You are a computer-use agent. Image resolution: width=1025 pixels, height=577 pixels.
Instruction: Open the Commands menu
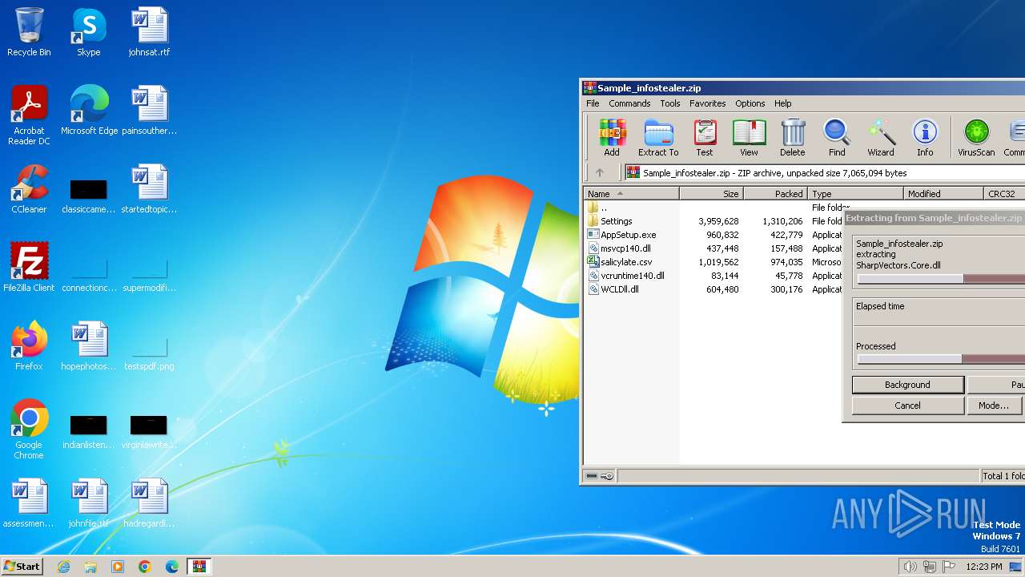[629, 103]
